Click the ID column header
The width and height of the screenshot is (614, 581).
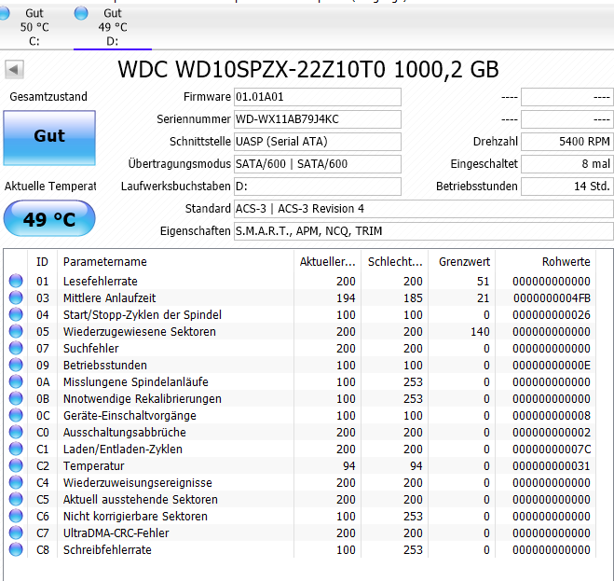(42, 261)
